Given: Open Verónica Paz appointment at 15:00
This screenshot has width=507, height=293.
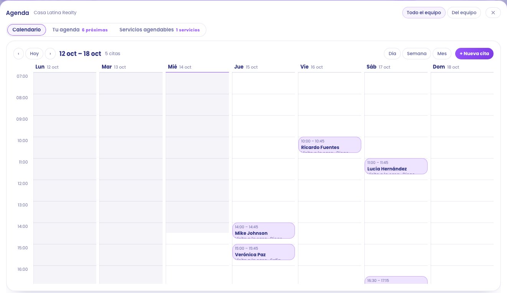Looking at the screenshot, I should tap(263, 252).
